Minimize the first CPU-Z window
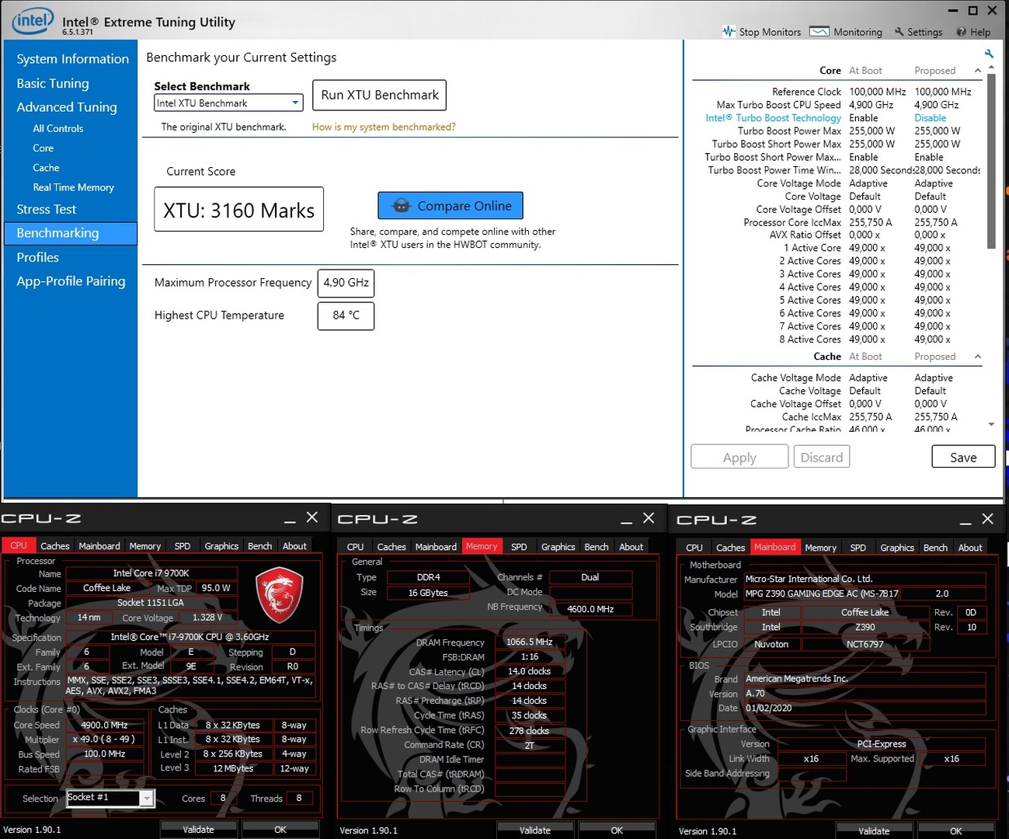The width and height of the screenshot is (1009, 839). pyautogui.click(x=290, y=519)
